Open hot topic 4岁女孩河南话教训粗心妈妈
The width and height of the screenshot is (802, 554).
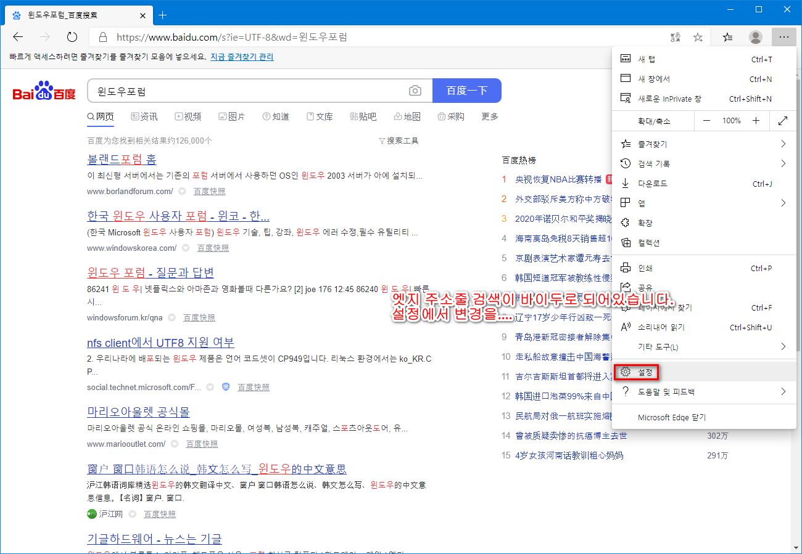pyautogui.click(x=569, y=455)
